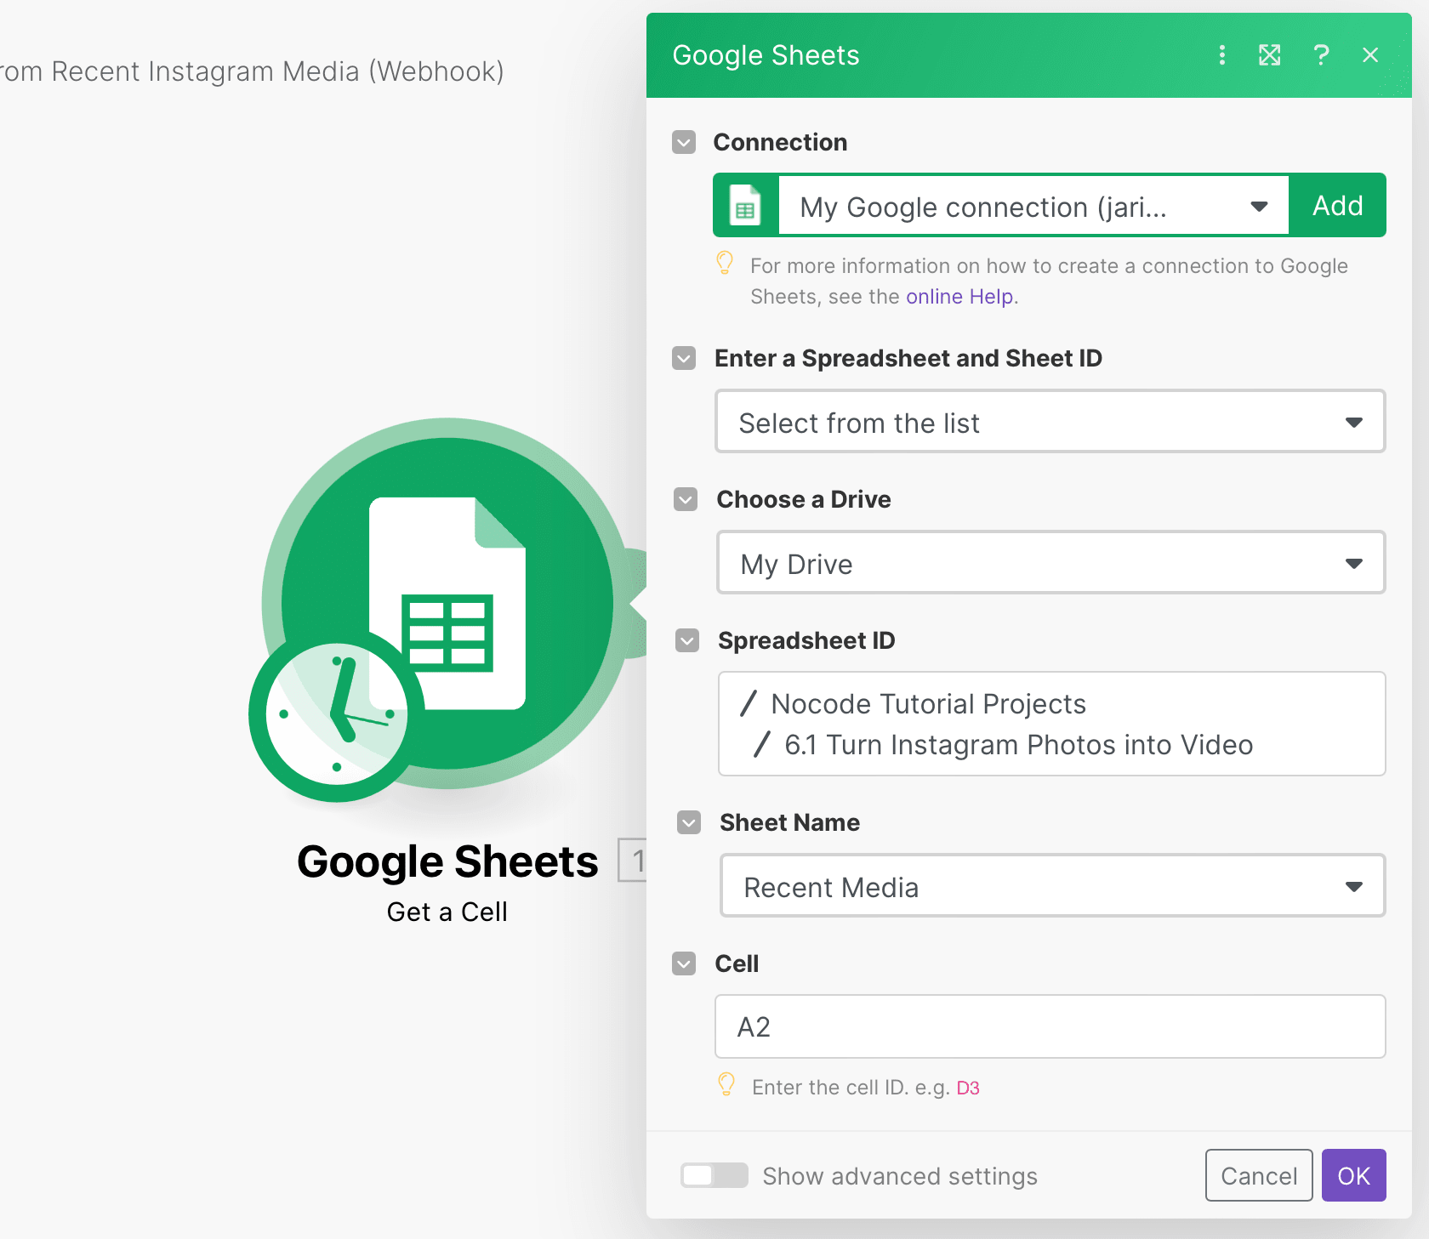
Task: Enable the Show advanced settings switch
Action: [714, 1175]
